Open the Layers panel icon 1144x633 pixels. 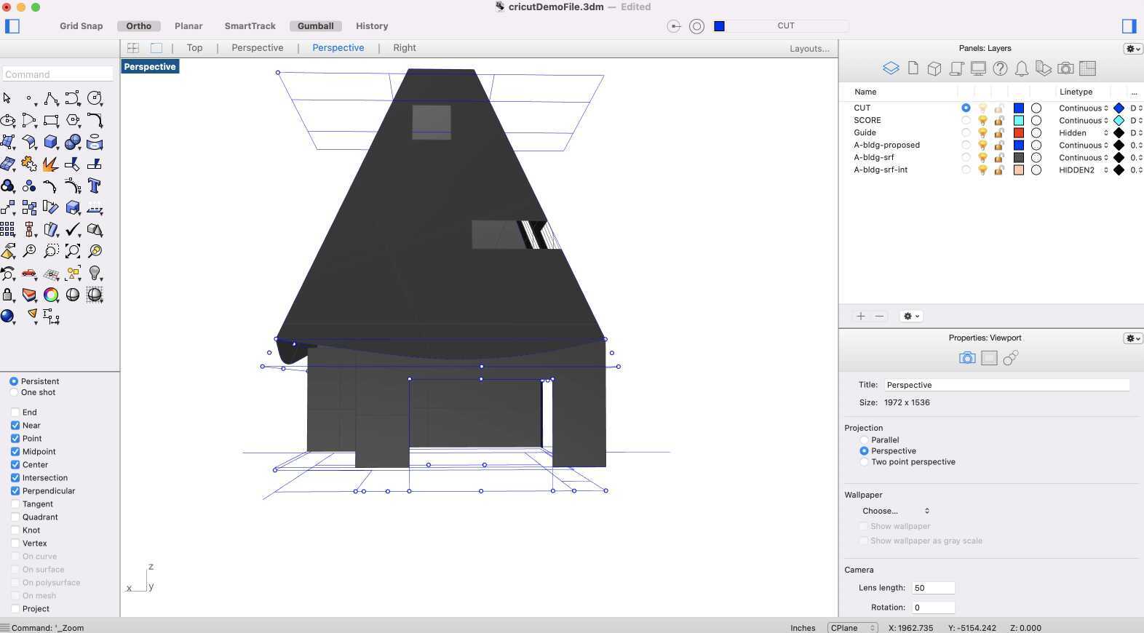click(x=891, y=68)
